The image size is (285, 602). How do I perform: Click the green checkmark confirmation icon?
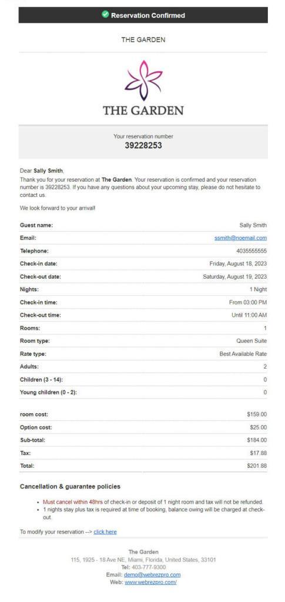click(105, 15)
